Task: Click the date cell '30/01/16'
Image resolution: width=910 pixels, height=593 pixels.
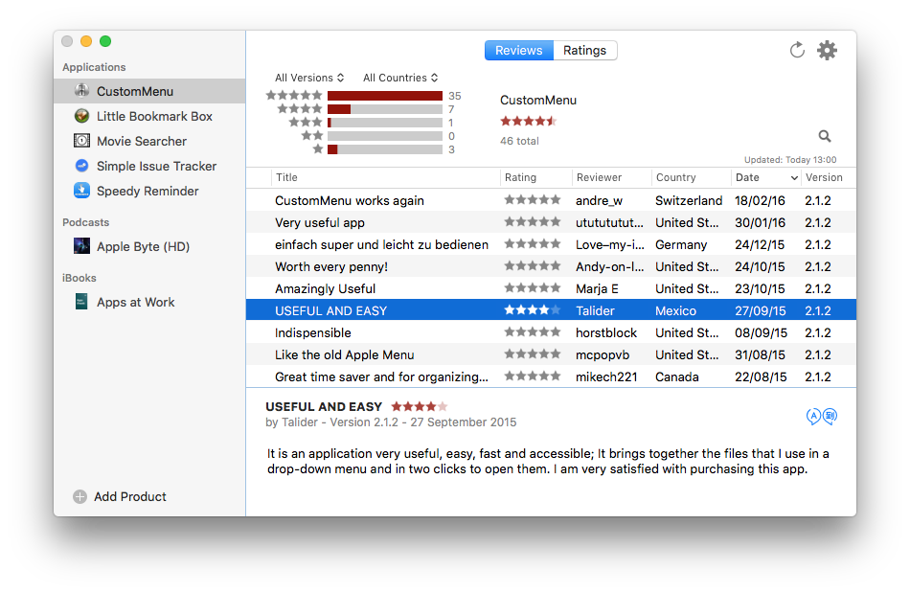Action: point(760,223)
